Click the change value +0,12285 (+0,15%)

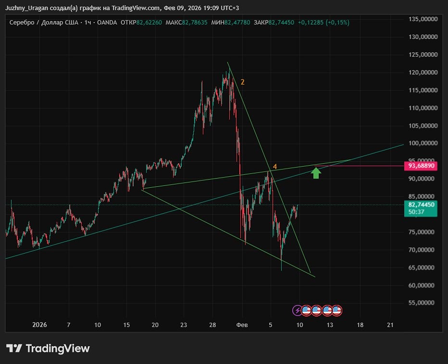pyautogui.click(x=324, y=23)
